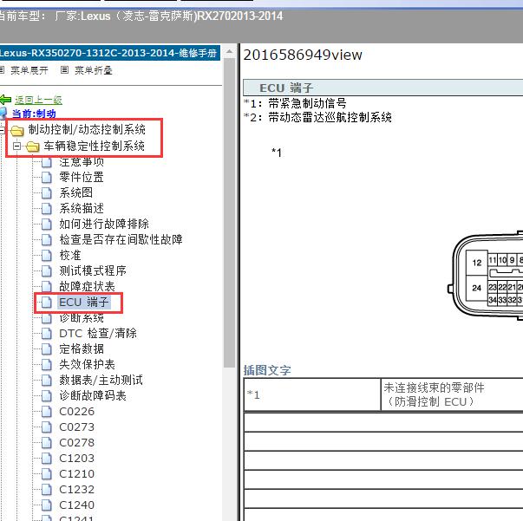Click page icon beside C1210

pyautogui.click(x=47, y=475)
